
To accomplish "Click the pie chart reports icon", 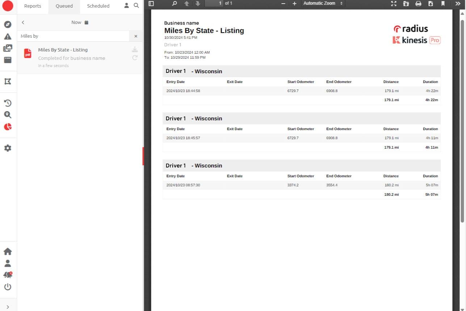I will click(8, 127).
